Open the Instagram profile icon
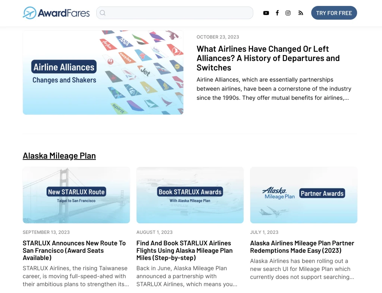The width and height of the screenshot is (382, 293). point(288,13)
